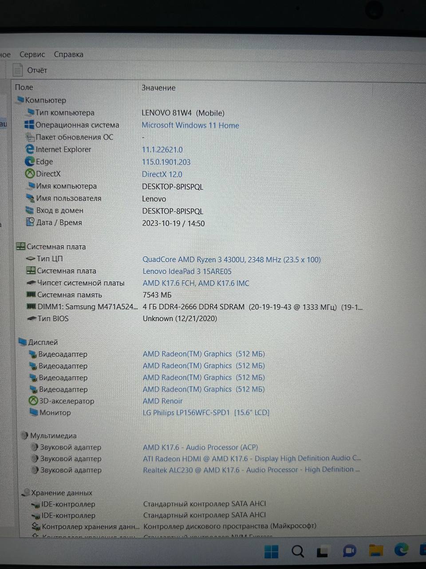The height and width of the screenshot is (569, 426).
Task: Open the AMD Renoir link
Action: tap(162, 401)
